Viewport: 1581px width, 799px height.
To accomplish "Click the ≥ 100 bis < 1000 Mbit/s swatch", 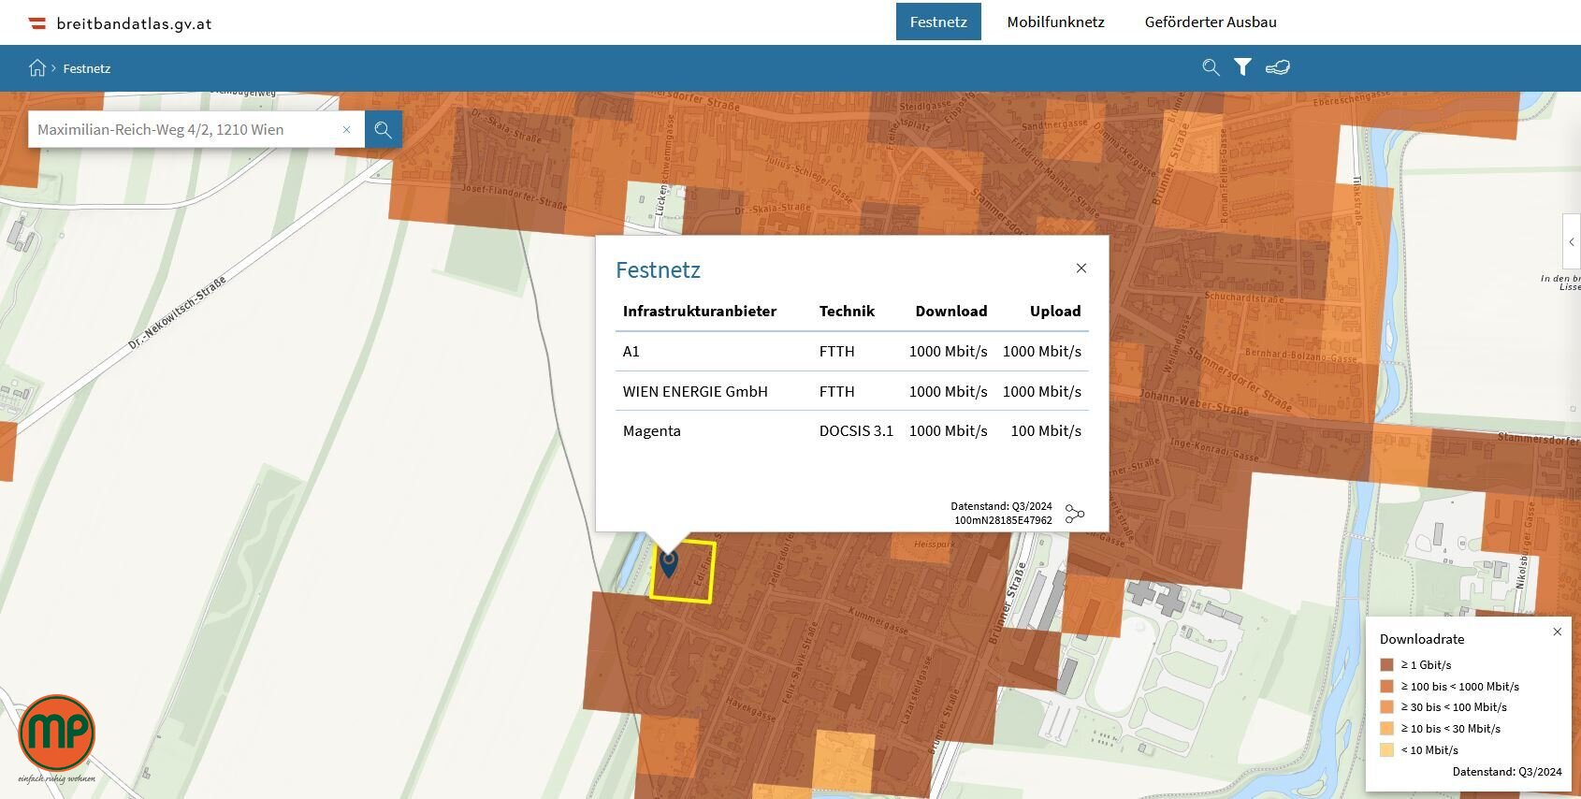I will tap(1386, 686).
